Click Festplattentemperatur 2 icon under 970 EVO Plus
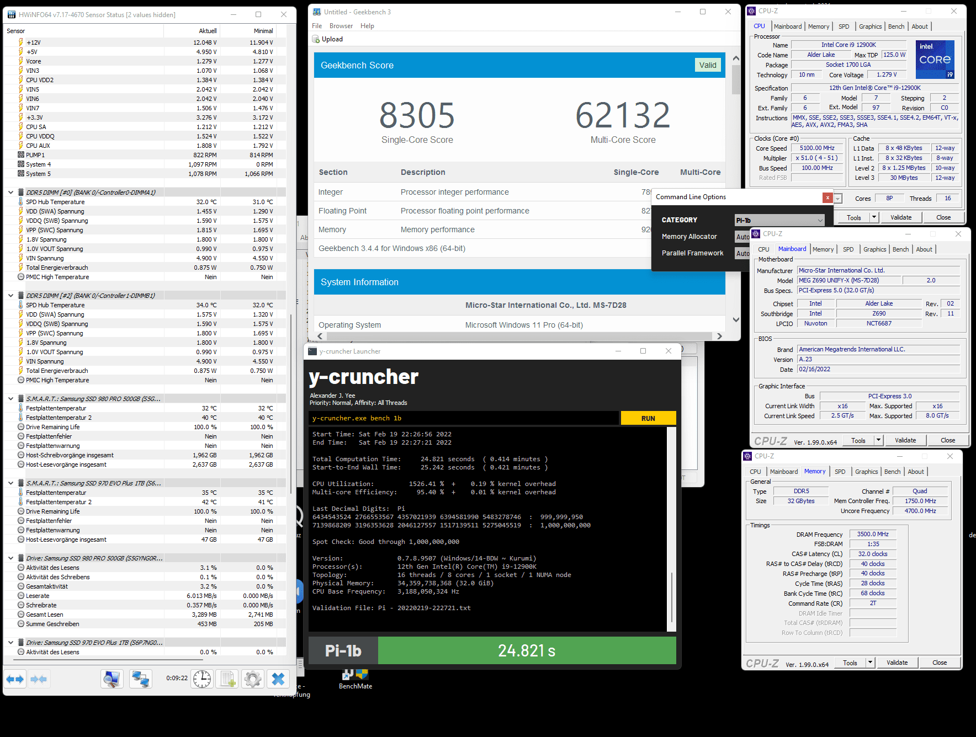The width and height of the screenshot is (976, 737). pyautogui.click(x=21, y=502)
